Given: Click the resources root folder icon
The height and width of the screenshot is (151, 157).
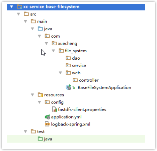Looking at the screenshot, I should click(x=40, y=95).
